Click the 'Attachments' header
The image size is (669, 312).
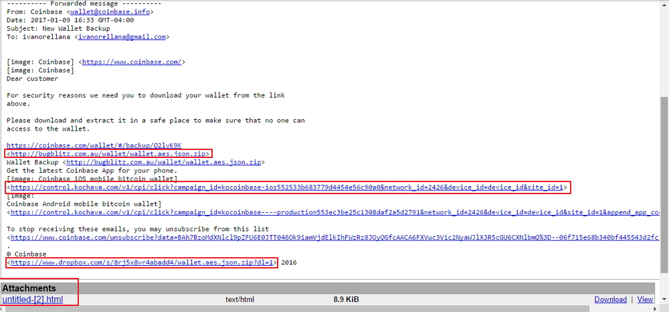[x=29, y=288]
